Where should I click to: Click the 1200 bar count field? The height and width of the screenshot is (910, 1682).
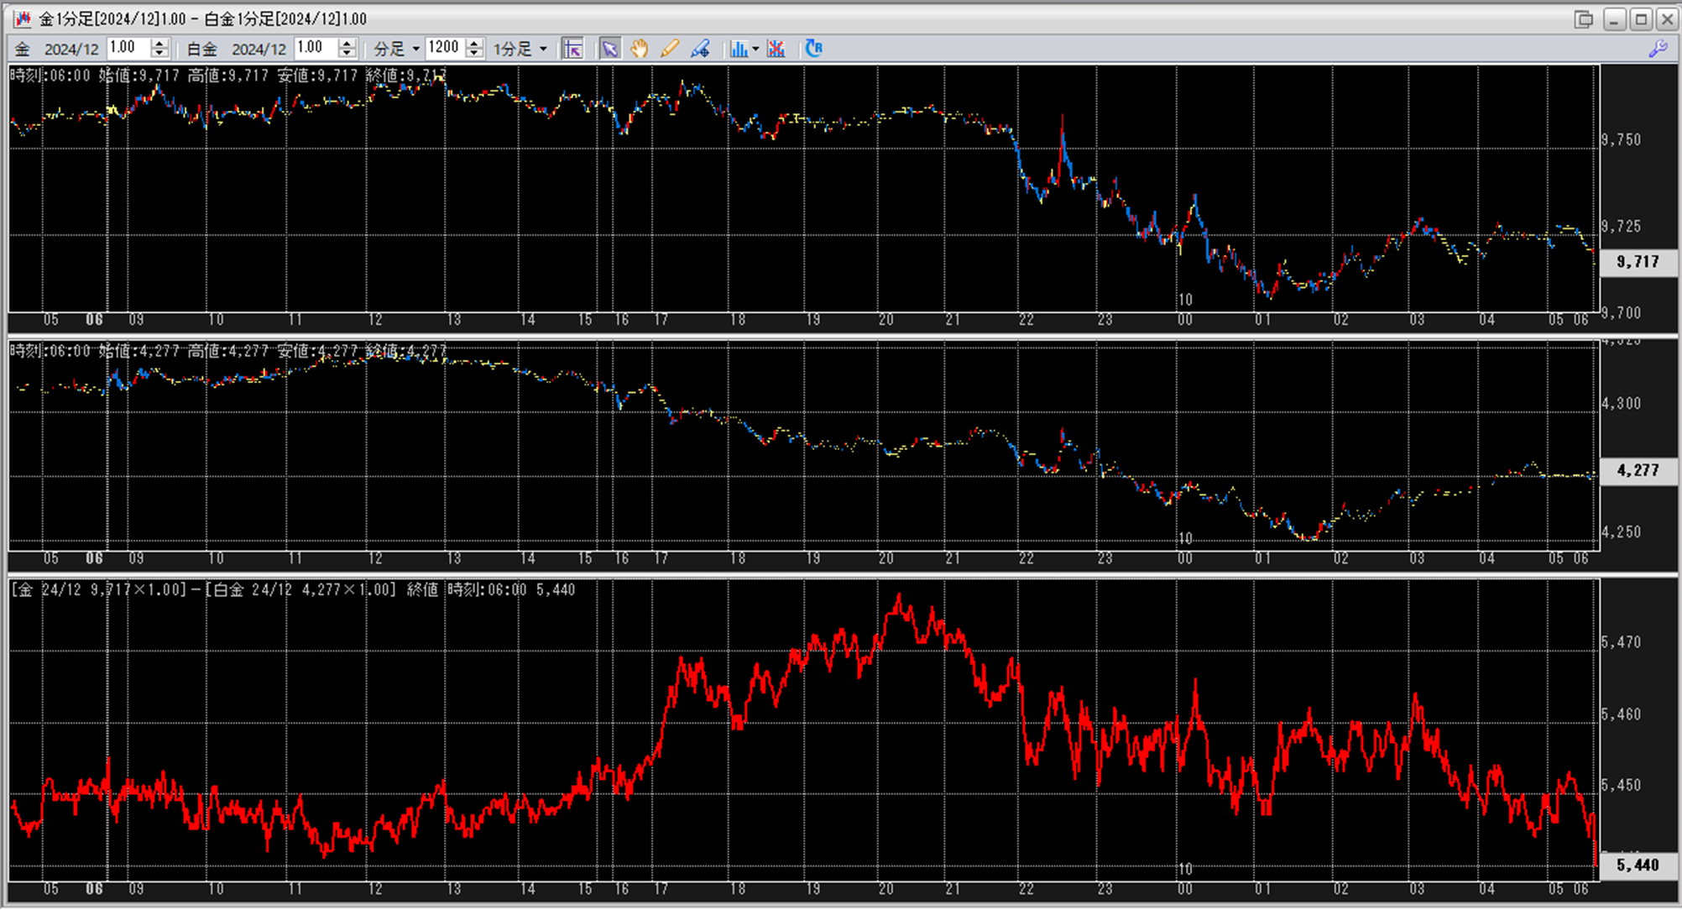click(x=445, y=48)
